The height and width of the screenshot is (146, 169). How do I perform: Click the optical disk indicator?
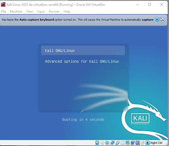click(102, 143)
